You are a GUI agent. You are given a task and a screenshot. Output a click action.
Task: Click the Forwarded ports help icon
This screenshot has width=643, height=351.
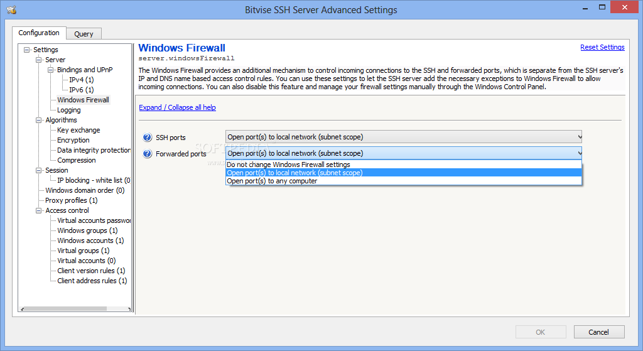pyautogui.click(x=147, y=154)
